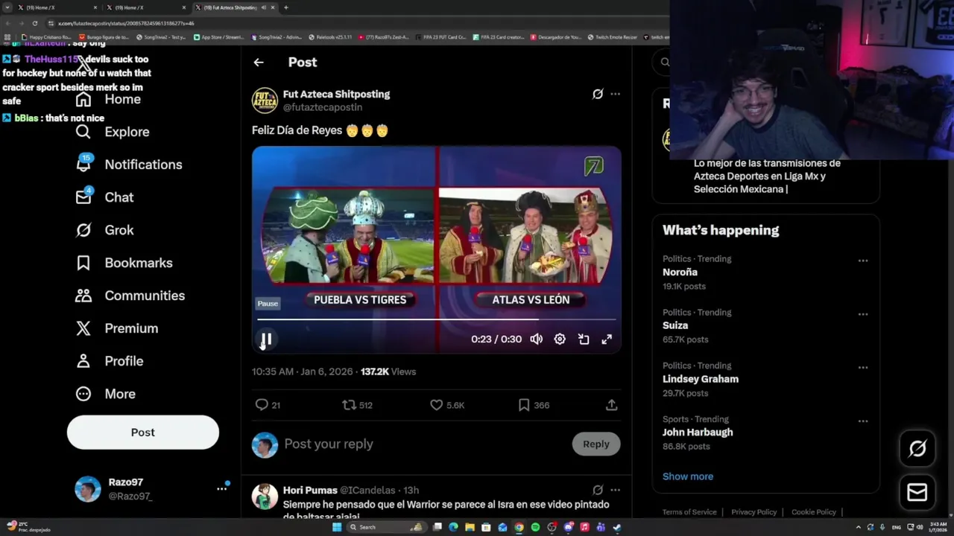Open more menu on main post
The image size is (954, 536).
[615, 94]
